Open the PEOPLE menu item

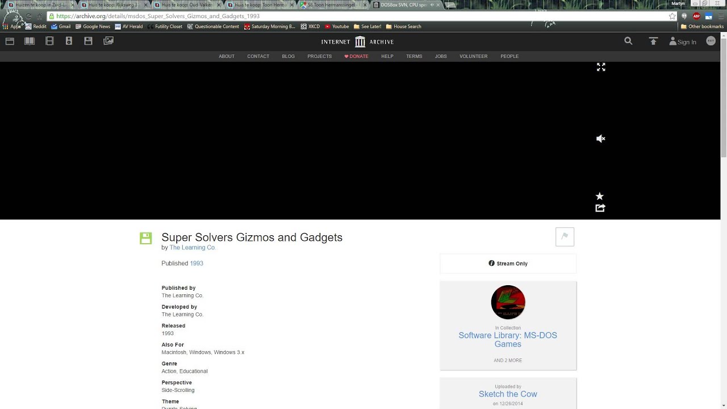509,56
